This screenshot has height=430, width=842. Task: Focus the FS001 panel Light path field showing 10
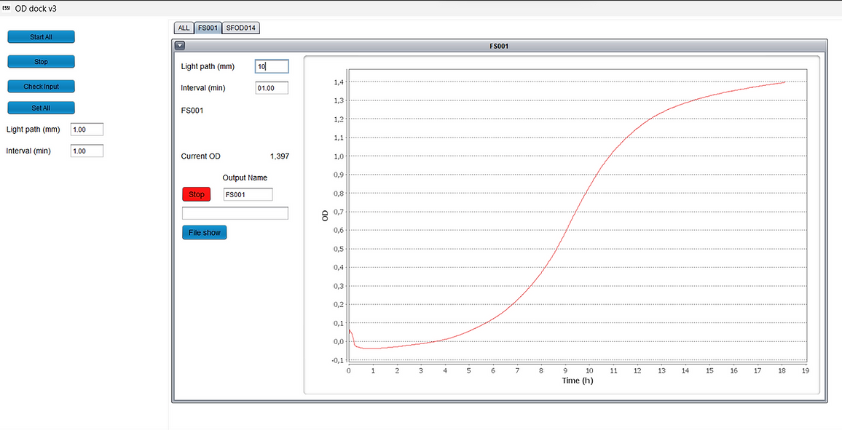click(272, 66)
